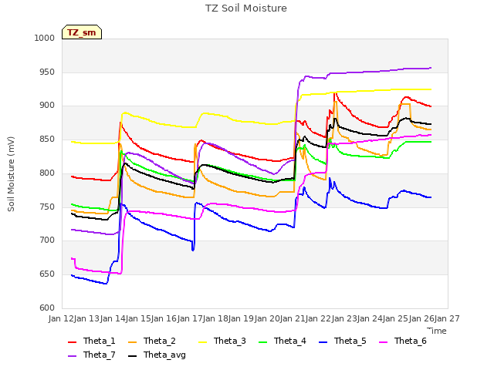
Task: Toggle Theta_avg series in legend
Action: (x=157, y=355)
